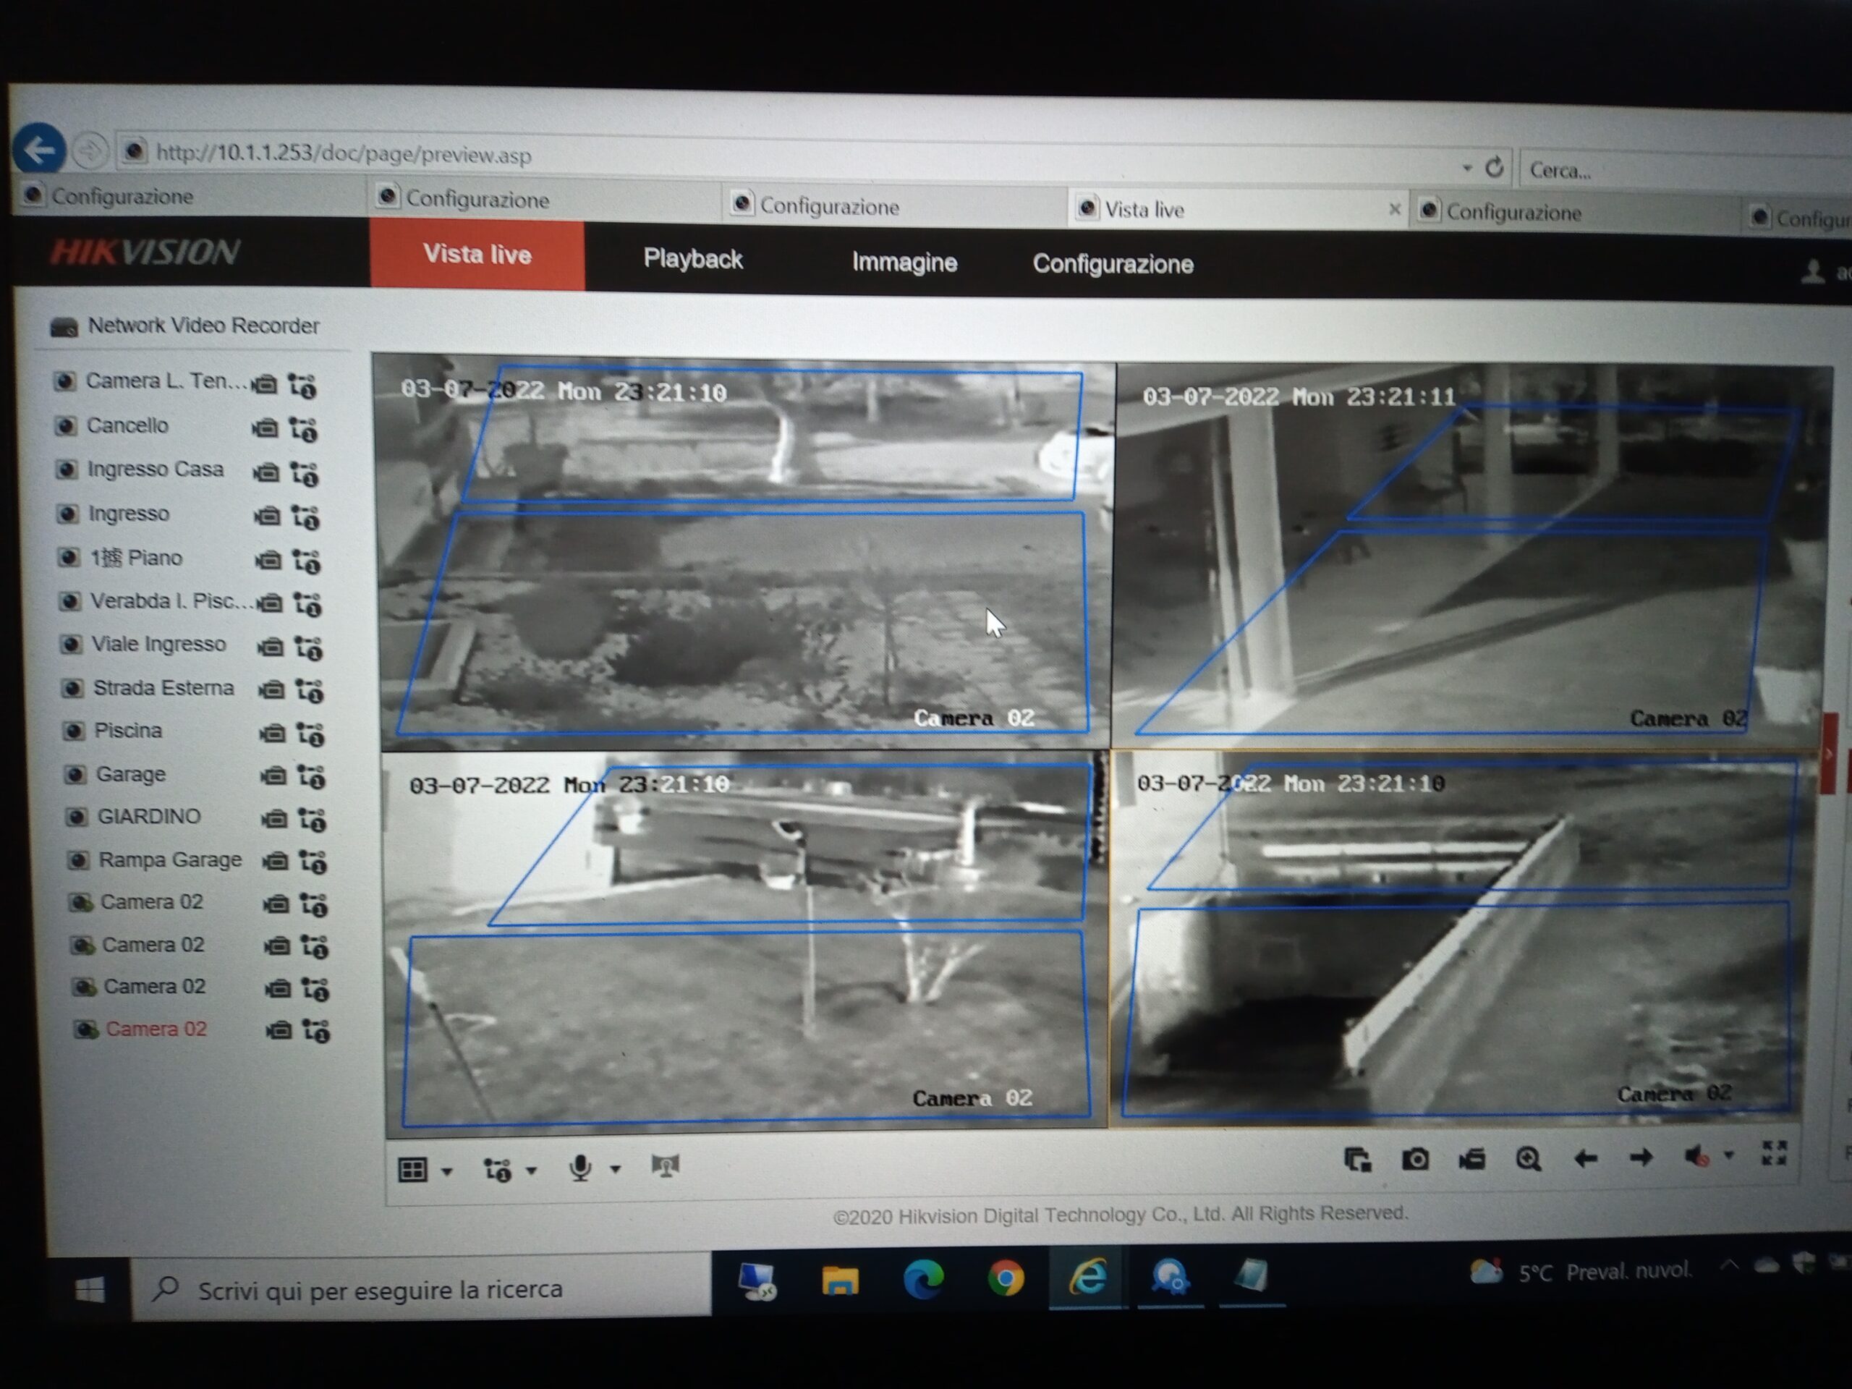Screen dimensions: 1852x1389
Task: Toggle recording for Cancello camera
Action: point(266,429)
